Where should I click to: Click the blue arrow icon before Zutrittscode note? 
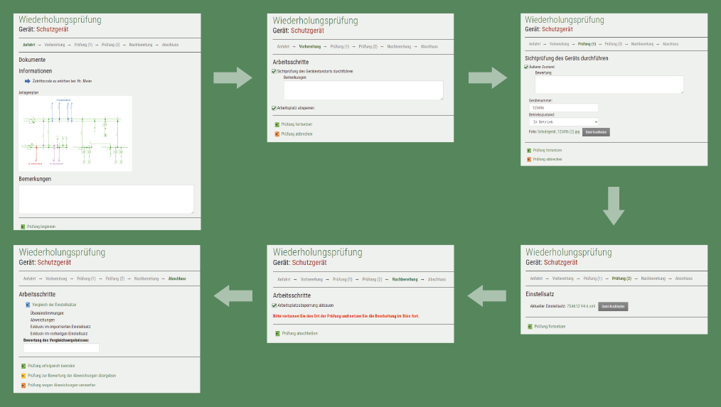(28, 81)
